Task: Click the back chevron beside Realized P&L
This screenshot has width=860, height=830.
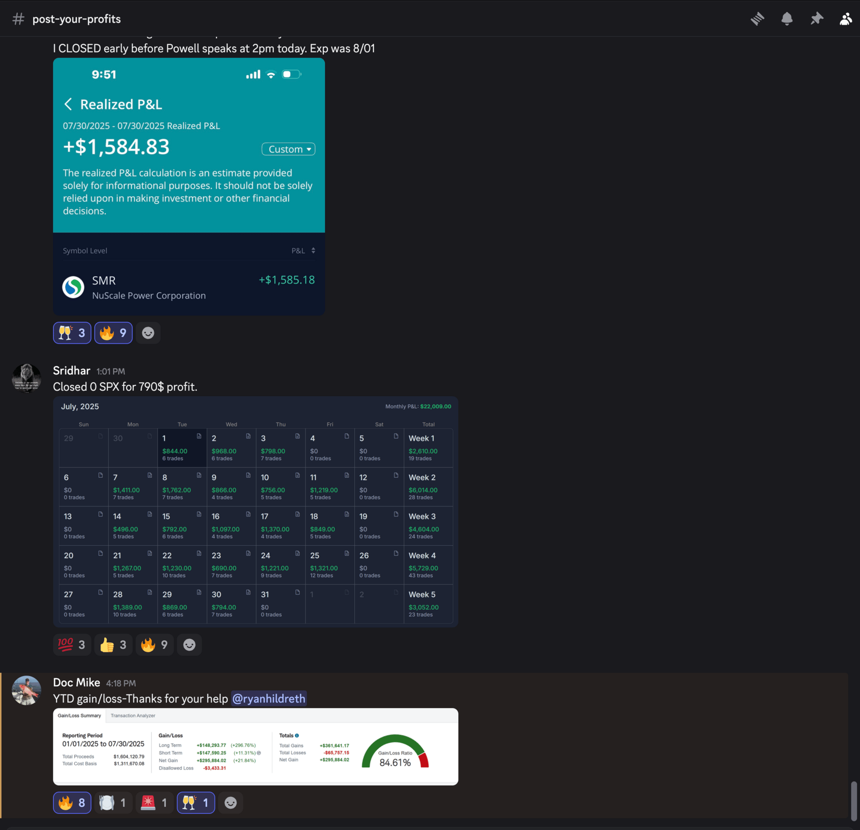Action: pos(68,104)
